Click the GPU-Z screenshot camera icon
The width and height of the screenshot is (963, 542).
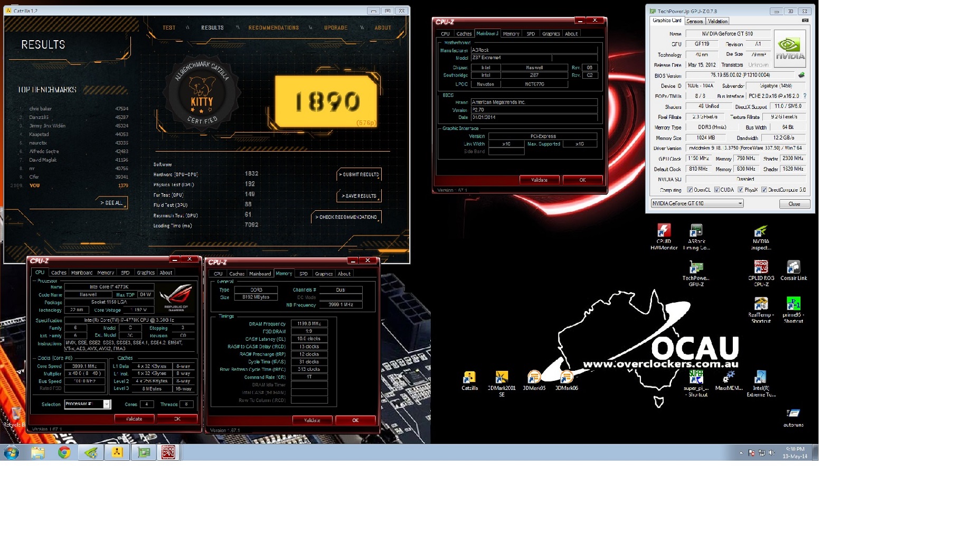click(805, 21)
